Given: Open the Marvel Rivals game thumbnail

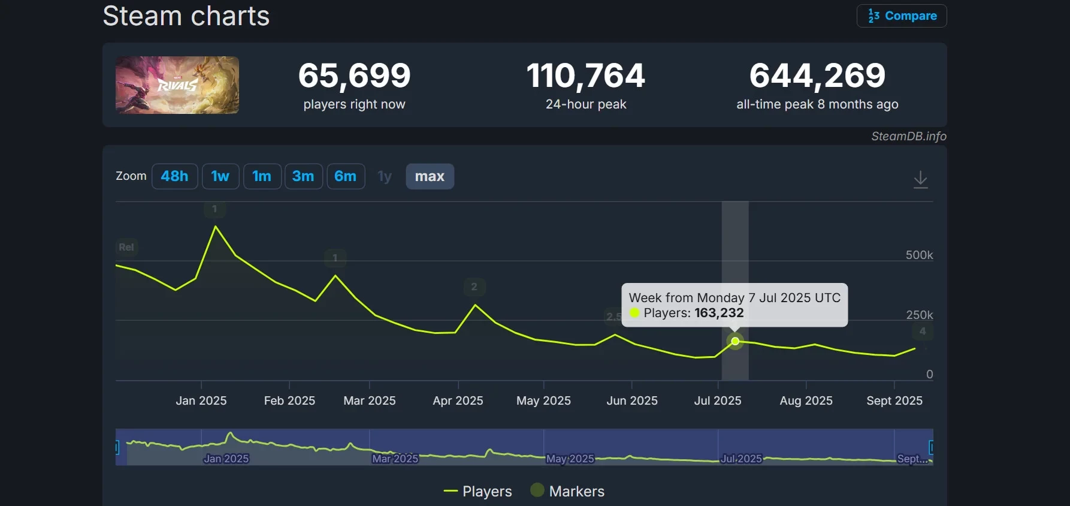Looking at the screenshot, I should [177, 85].
